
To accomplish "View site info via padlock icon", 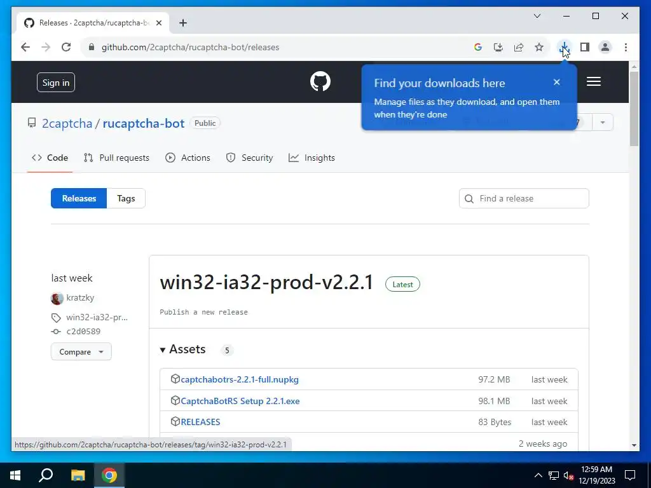I will point(92,47).
